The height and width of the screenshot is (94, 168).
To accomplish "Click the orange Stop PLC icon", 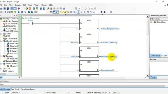I will [30, 9].
